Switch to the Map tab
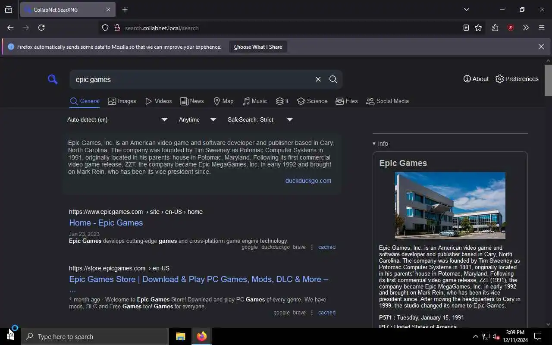The width and height of the screenshot is (552, 345). pos(223,101)
